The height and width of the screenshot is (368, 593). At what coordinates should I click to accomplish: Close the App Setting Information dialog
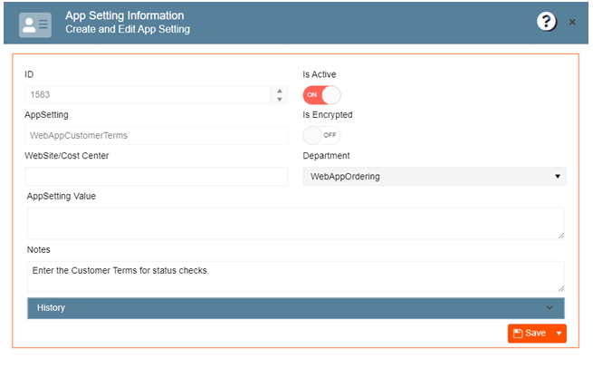pyautogui.click(x=572, y=22)
